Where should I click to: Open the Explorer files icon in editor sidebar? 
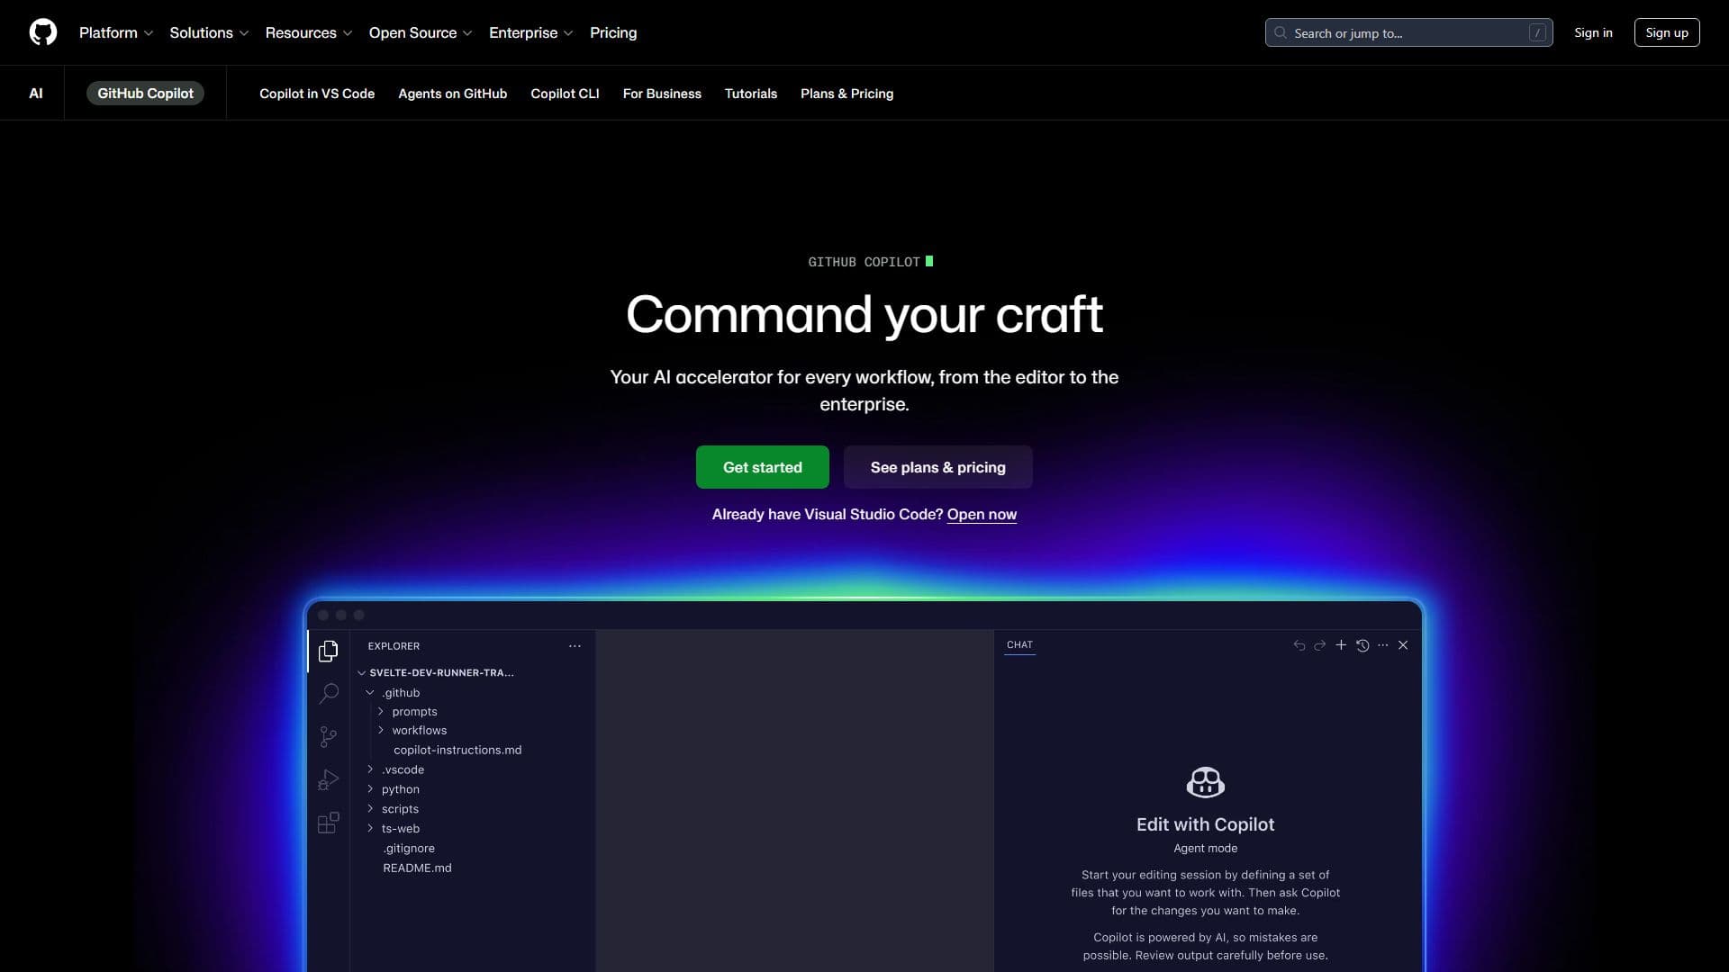(329, 651)
